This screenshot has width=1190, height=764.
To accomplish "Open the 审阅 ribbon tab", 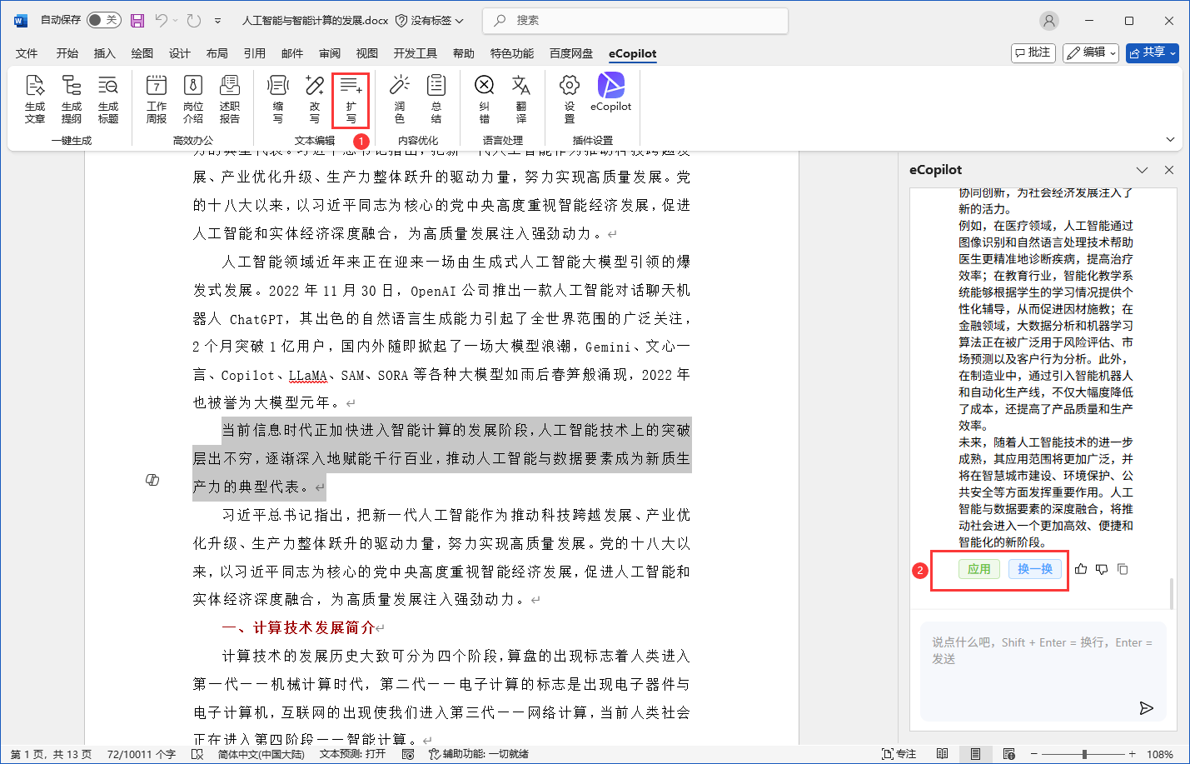I will pos(330,53).
